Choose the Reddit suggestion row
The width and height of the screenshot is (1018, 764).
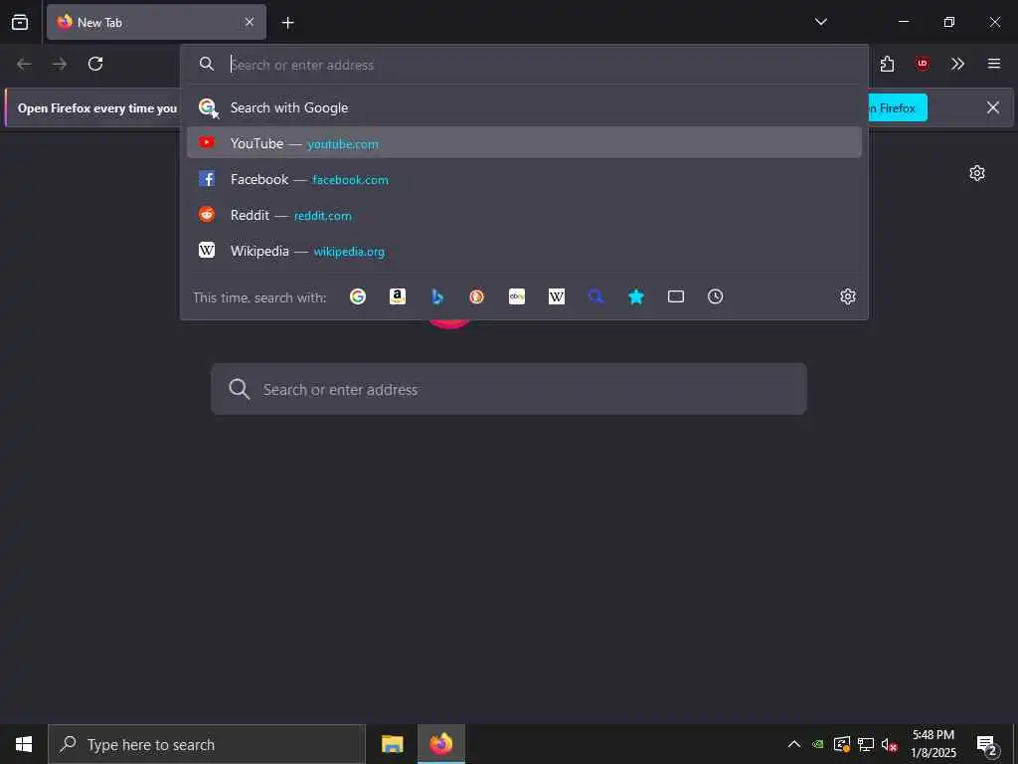point(524,215)
